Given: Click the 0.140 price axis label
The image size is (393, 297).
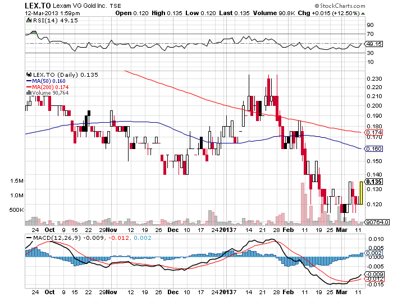Looking at the screenshot, I should [374, 174].
